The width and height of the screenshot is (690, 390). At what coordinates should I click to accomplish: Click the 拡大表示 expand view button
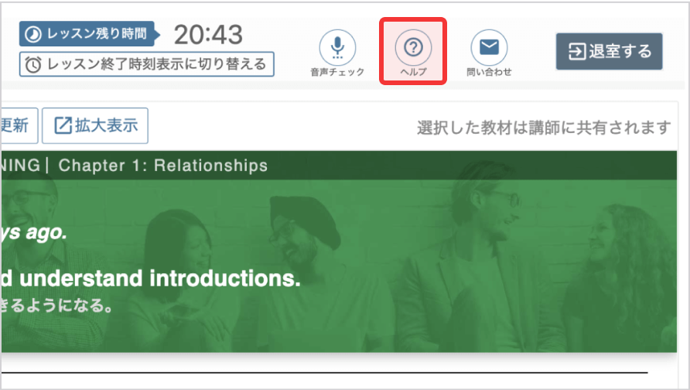click(95, 126)
